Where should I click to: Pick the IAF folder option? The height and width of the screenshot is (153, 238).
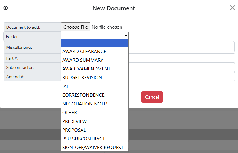tap(95, 86)
